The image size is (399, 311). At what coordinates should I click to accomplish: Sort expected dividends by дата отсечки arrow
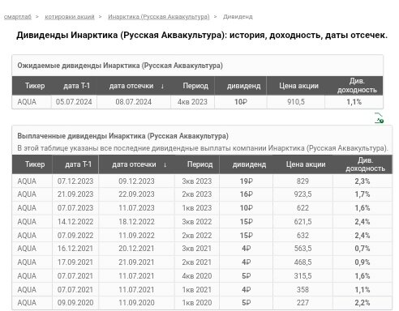click(x=162, y=86)
